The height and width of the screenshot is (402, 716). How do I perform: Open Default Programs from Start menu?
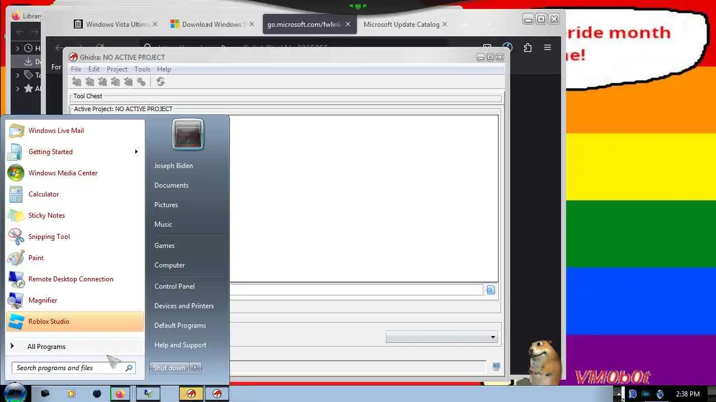(180, 326)
